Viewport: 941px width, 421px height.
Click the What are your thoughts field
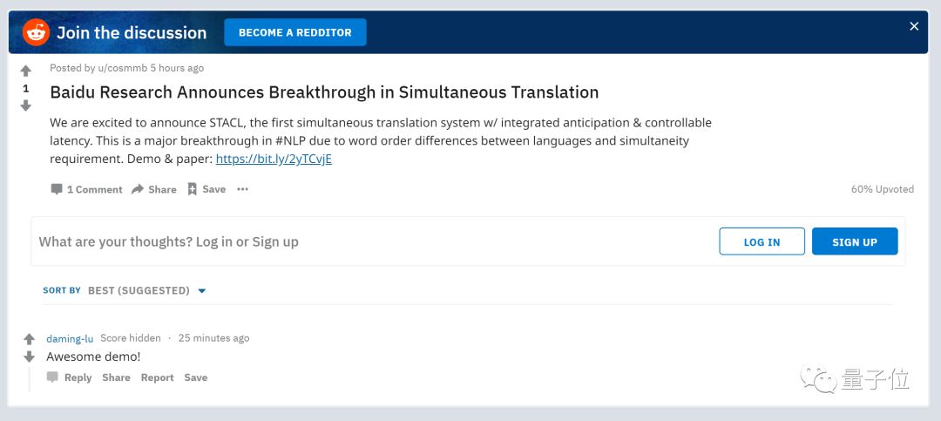click(349, 241)
